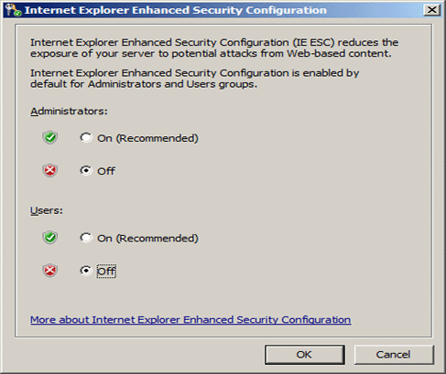Click green check shield icon under Administrators
Screen dimensions: 446x374
50,137
